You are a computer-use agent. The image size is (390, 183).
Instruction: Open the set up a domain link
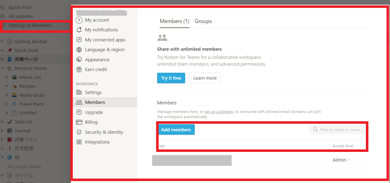[219, 112]
